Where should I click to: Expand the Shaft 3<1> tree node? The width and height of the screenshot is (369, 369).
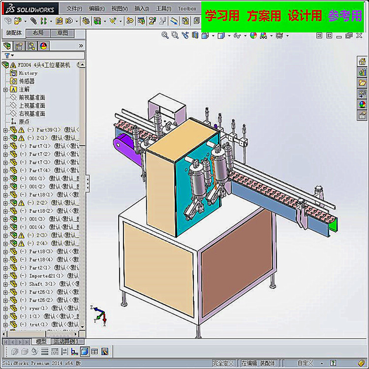[5, 284]
